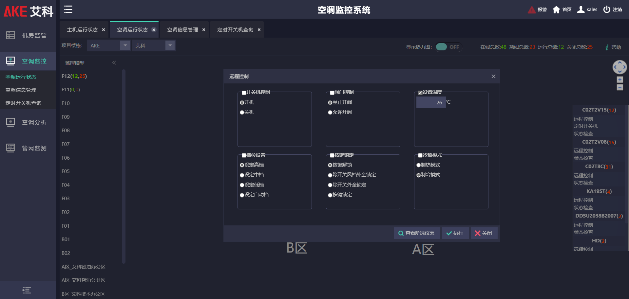Uncheck the 设置温度 checkbox
This screenshot has width=629, height=299.
[420, 93]
